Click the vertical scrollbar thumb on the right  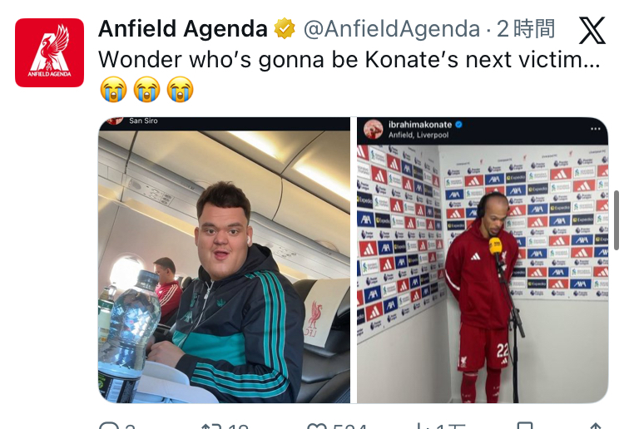point(617,220)
